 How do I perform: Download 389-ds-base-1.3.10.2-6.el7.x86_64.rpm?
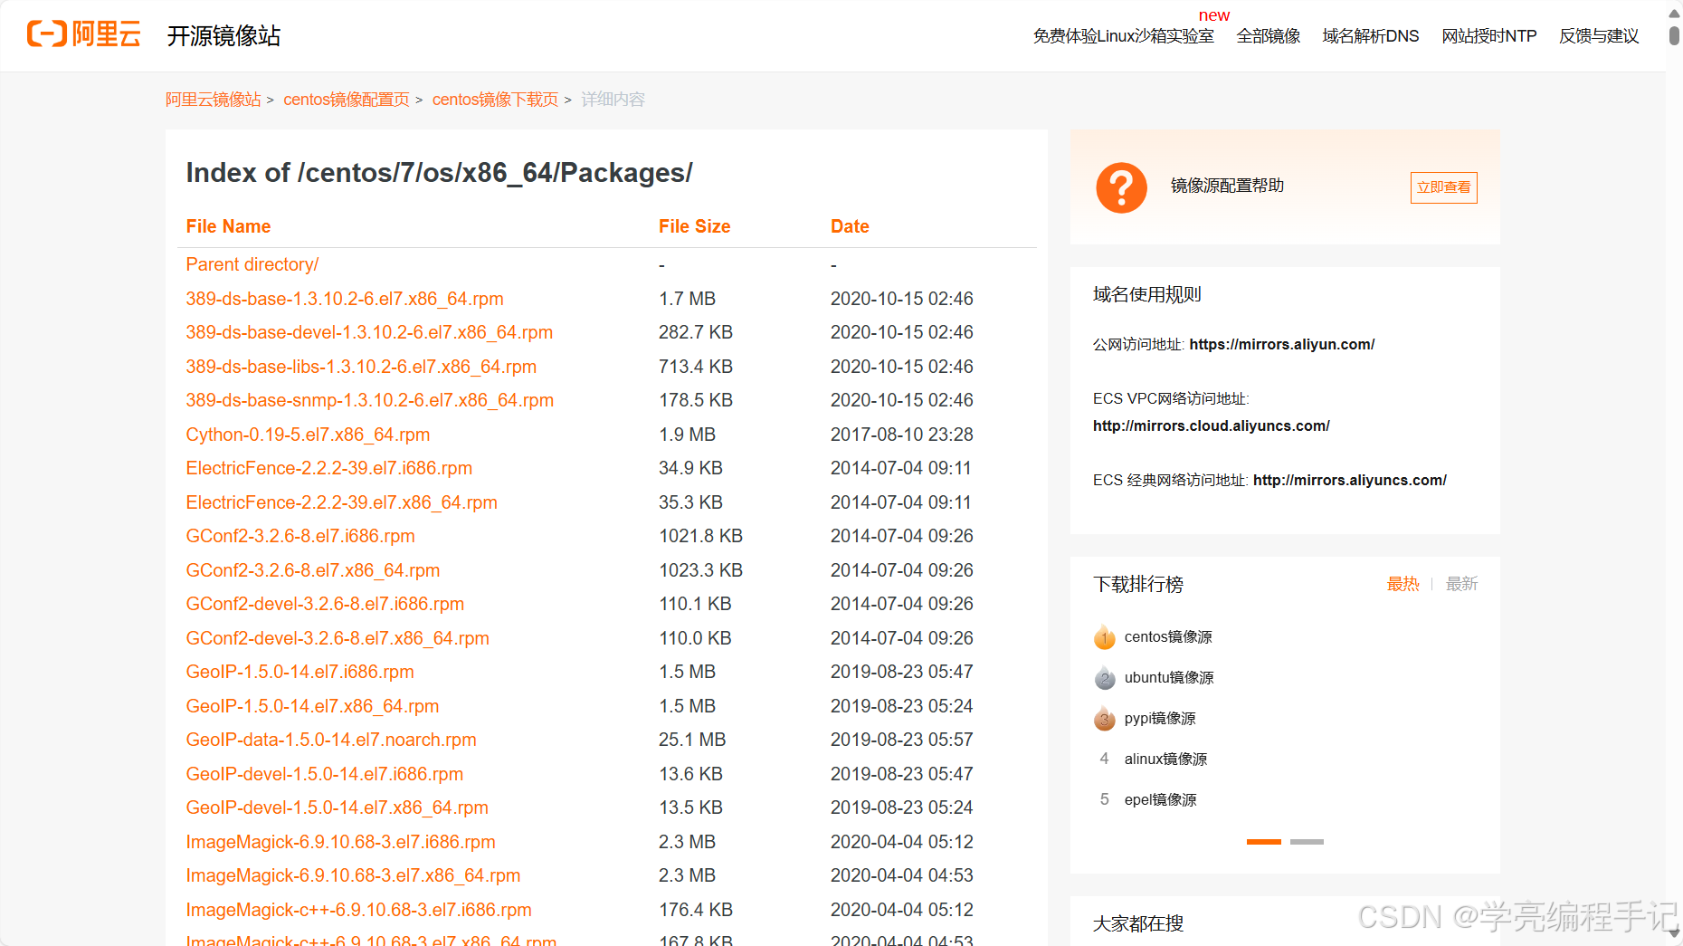[x=345, y=299]
